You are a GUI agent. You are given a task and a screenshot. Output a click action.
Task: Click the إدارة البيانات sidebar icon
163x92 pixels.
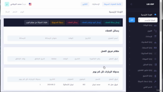click(x=155, y=26)
